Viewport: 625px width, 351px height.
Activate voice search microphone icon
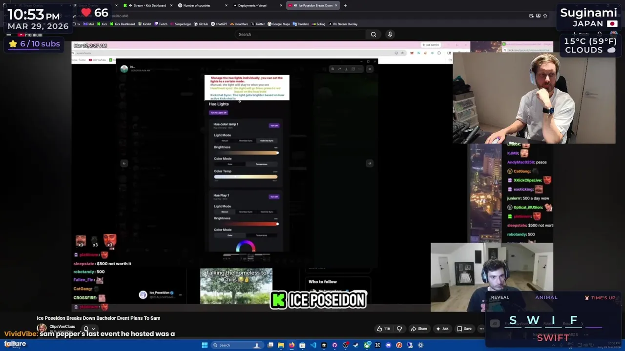(x=390, y=34)
